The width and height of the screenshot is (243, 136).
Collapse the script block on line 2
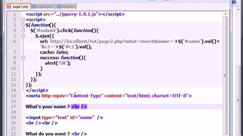coord(23,20)
